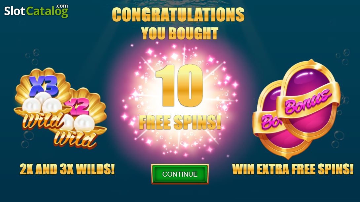The width and height of the screenshot is (360, 202).
Task: Click the three white pearls in X3 shell
Action: point(43,102)
